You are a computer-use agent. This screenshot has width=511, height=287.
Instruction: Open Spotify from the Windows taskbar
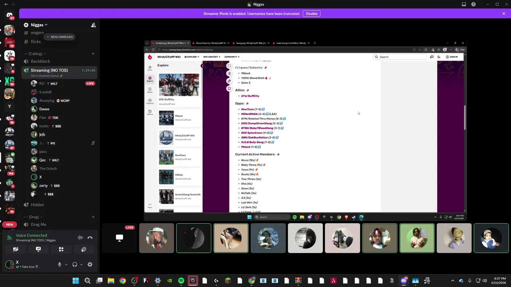[181, 281]
